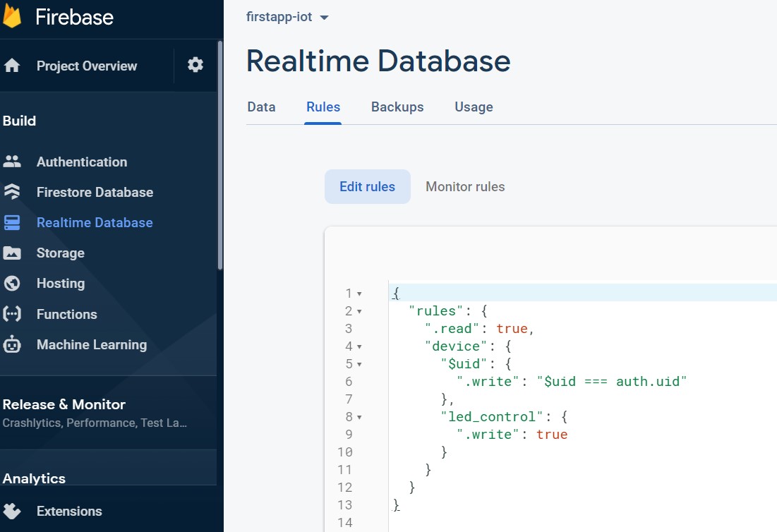The image size is (777, 532).
Task: Open Firestore Database in the sidebar
Action: pyautogui.click(x=95, y=192)
